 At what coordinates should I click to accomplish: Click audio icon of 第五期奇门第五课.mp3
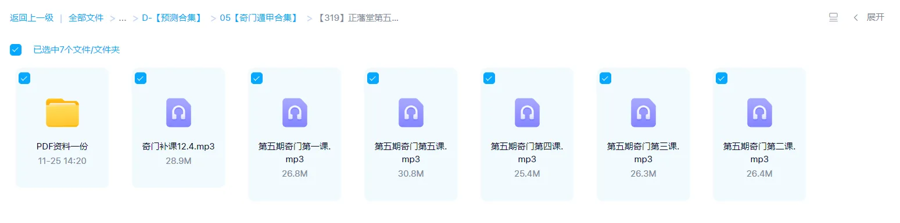[x=411, y=112]
